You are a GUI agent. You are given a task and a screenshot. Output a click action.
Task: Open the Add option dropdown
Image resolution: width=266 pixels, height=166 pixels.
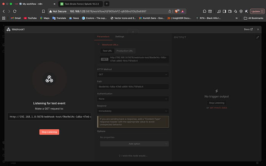point(135,144)
